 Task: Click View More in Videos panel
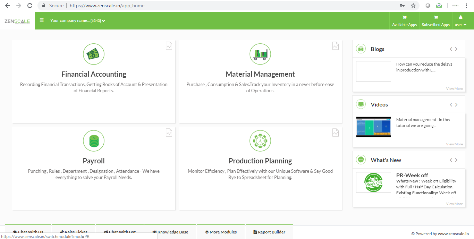point(455,144)
